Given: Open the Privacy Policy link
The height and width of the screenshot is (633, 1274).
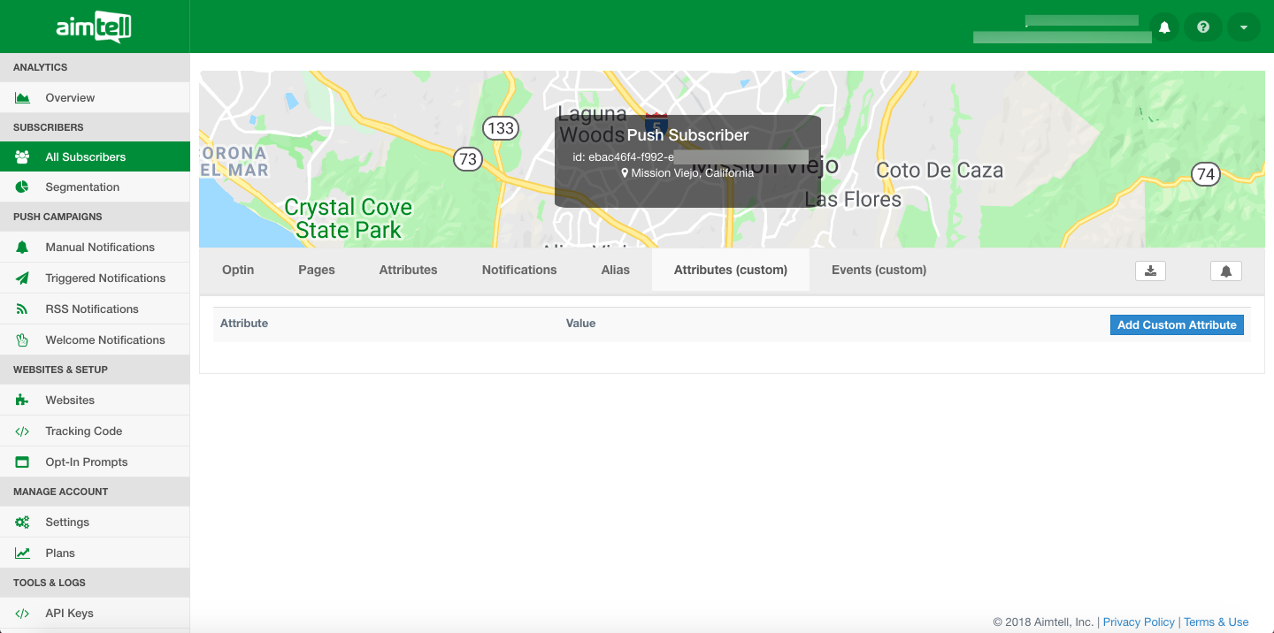Looking at the screenshot, I should tap(1139, 622).
